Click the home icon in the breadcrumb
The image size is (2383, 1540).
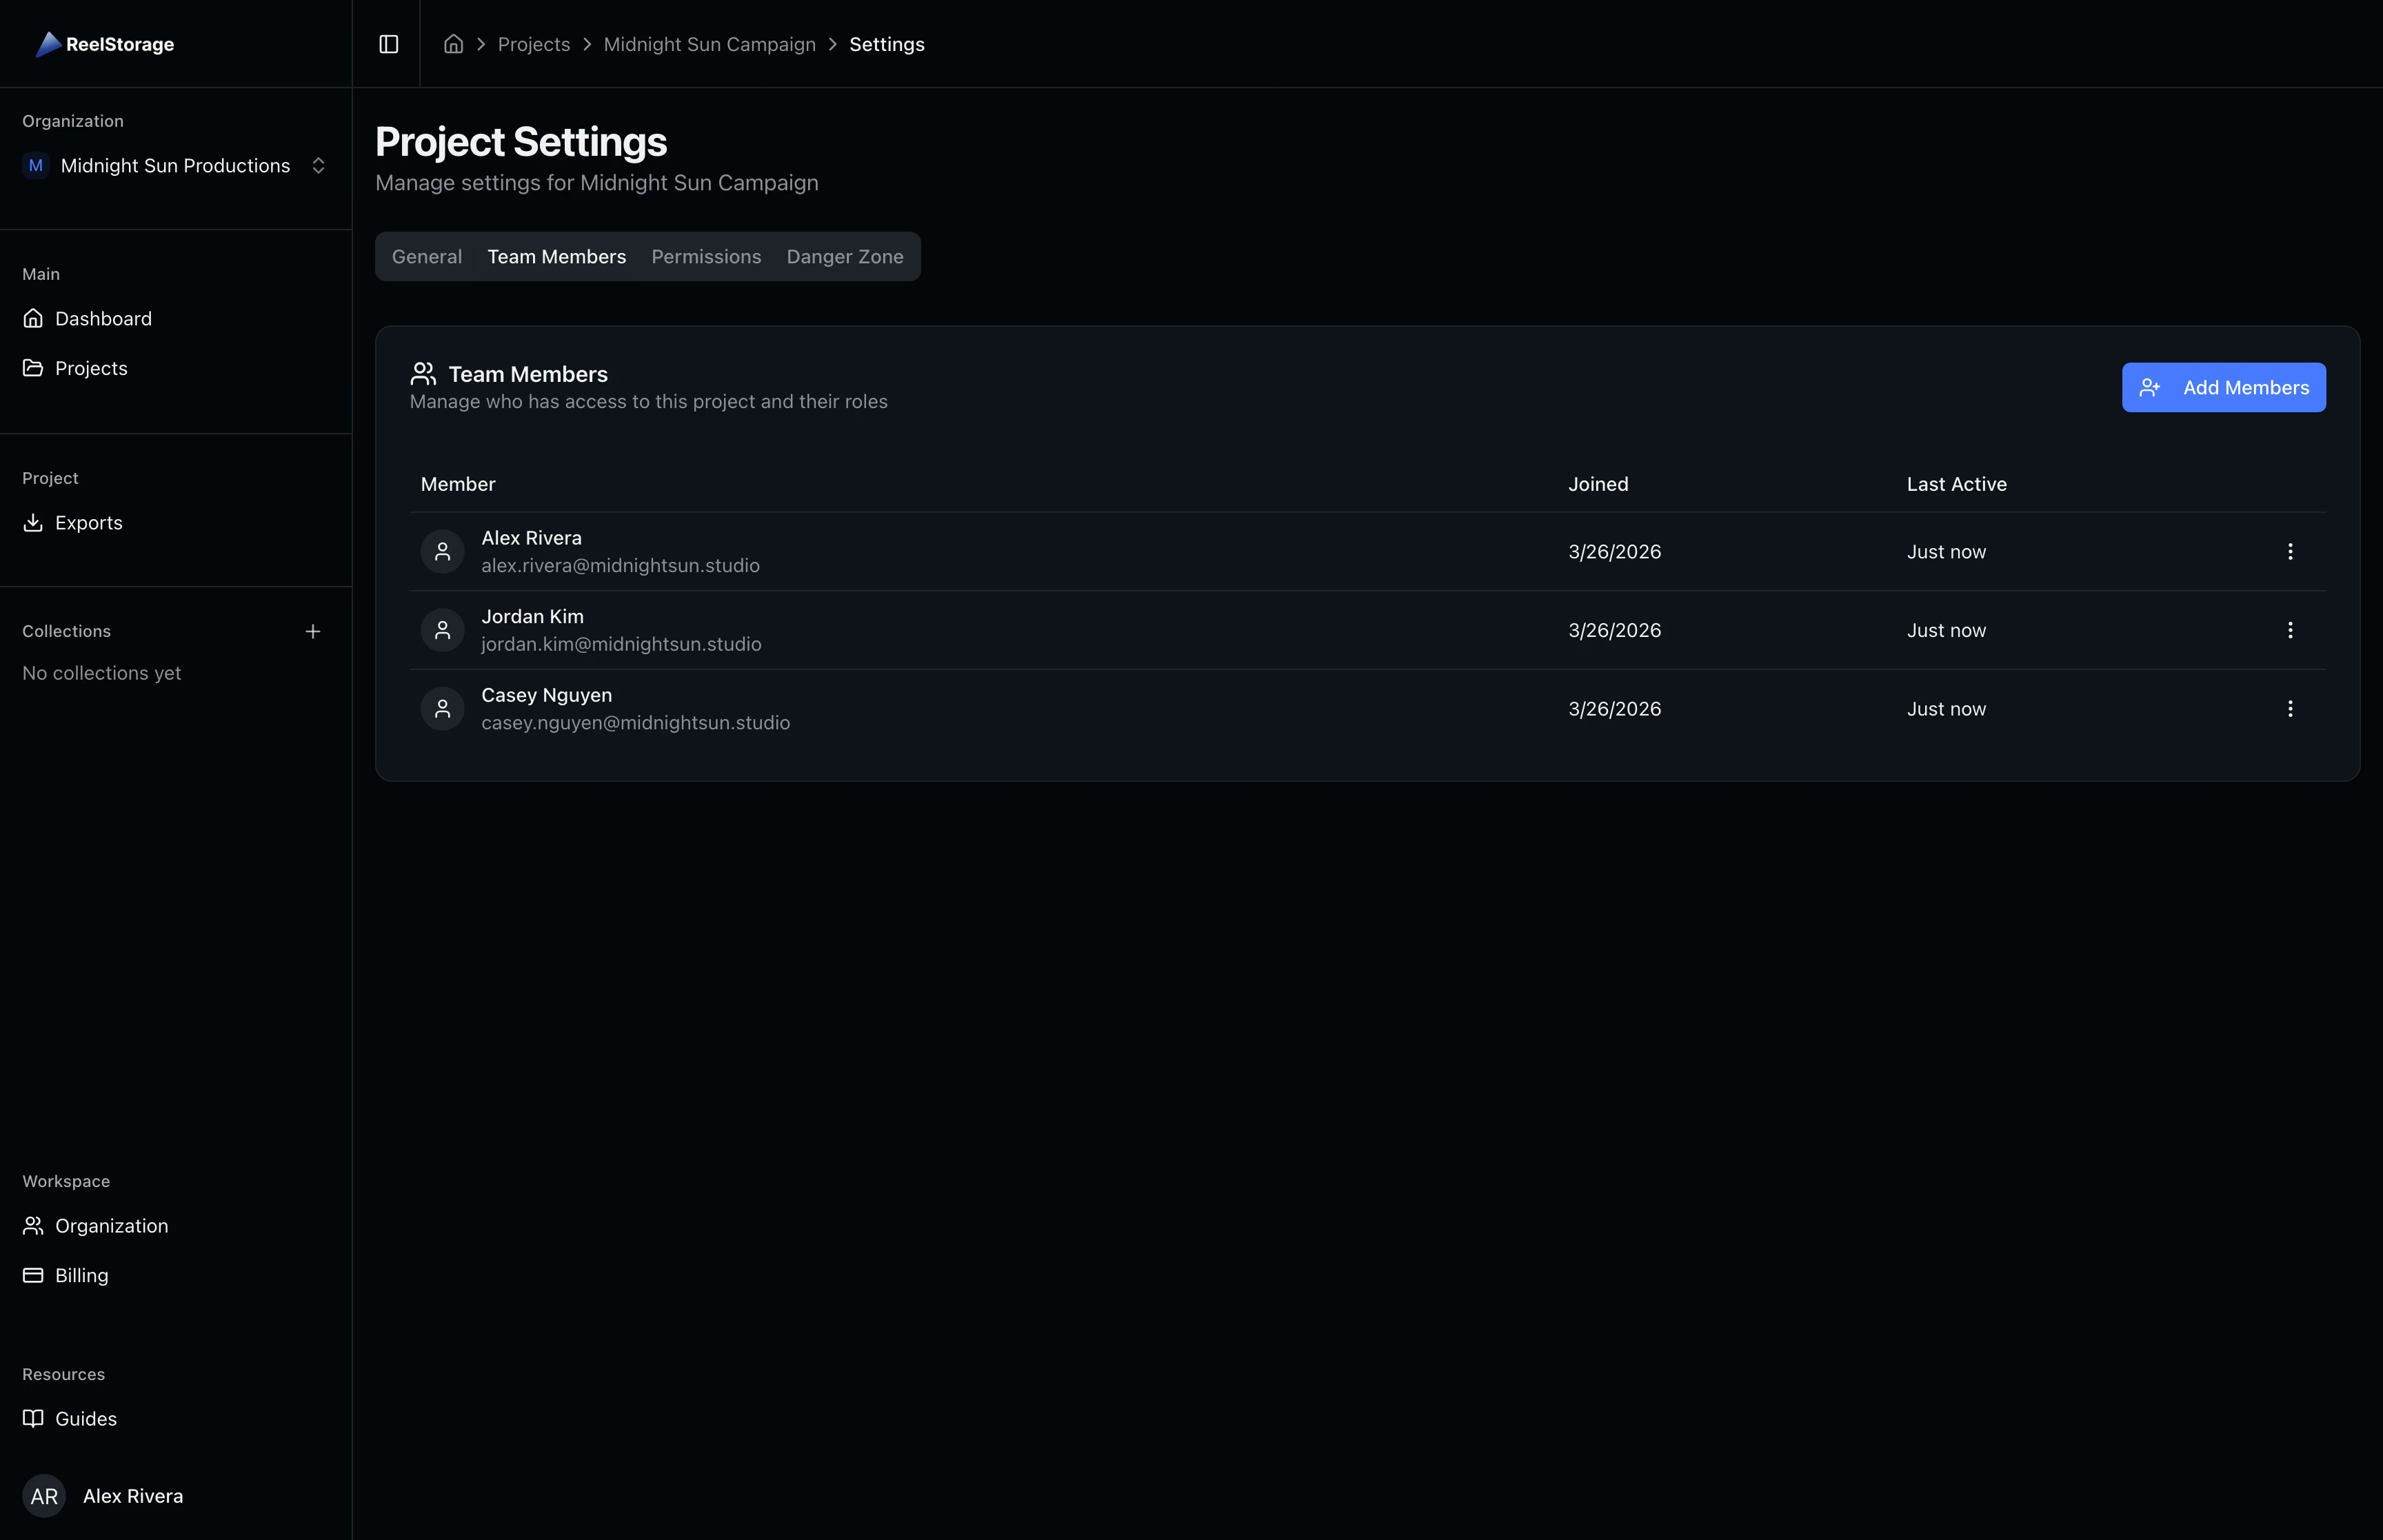453,44
